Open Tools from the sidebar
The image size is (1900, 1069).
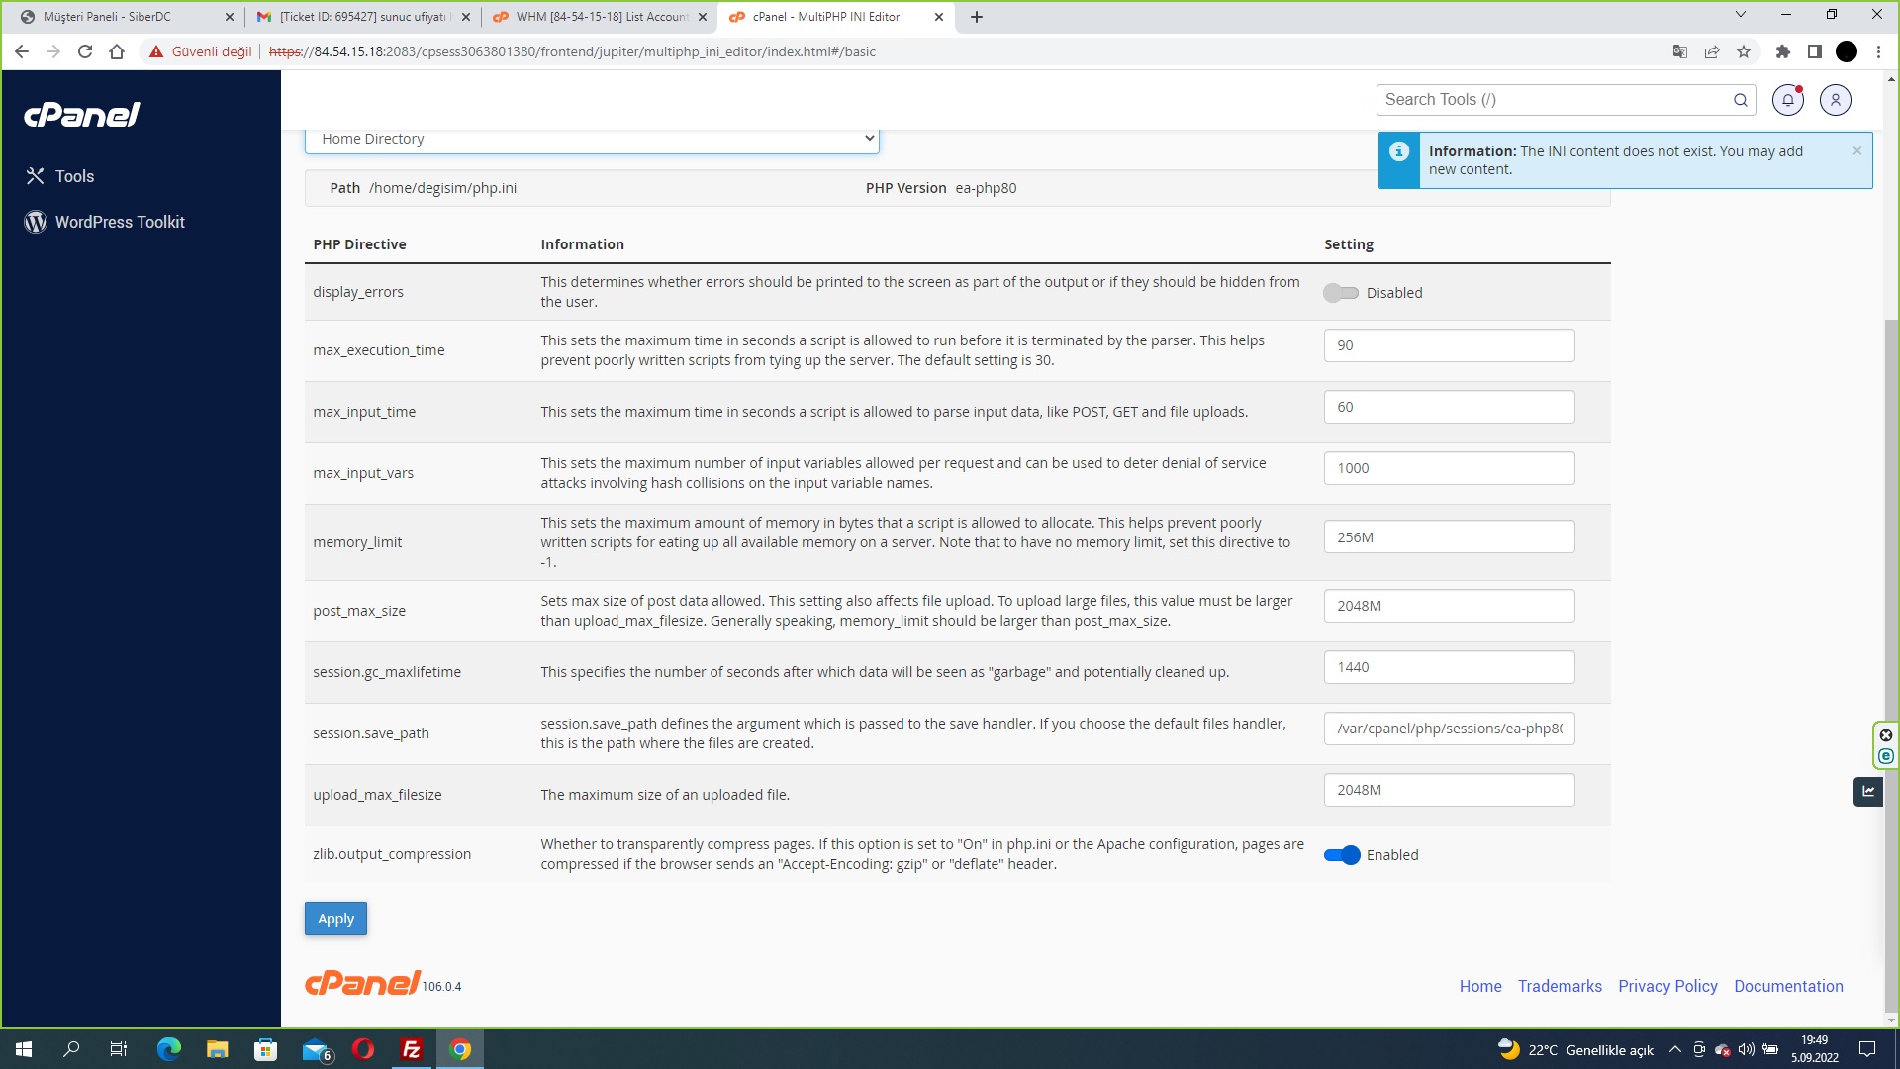click(74, 176)
